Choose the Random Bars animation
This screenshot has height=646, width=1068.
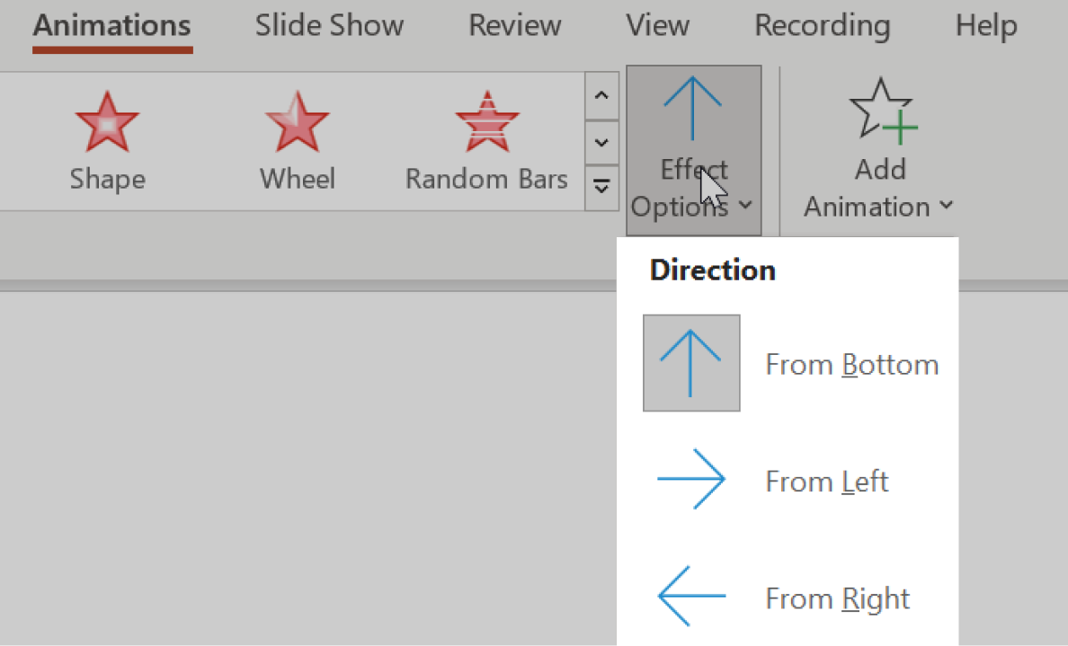click(485, 139)
